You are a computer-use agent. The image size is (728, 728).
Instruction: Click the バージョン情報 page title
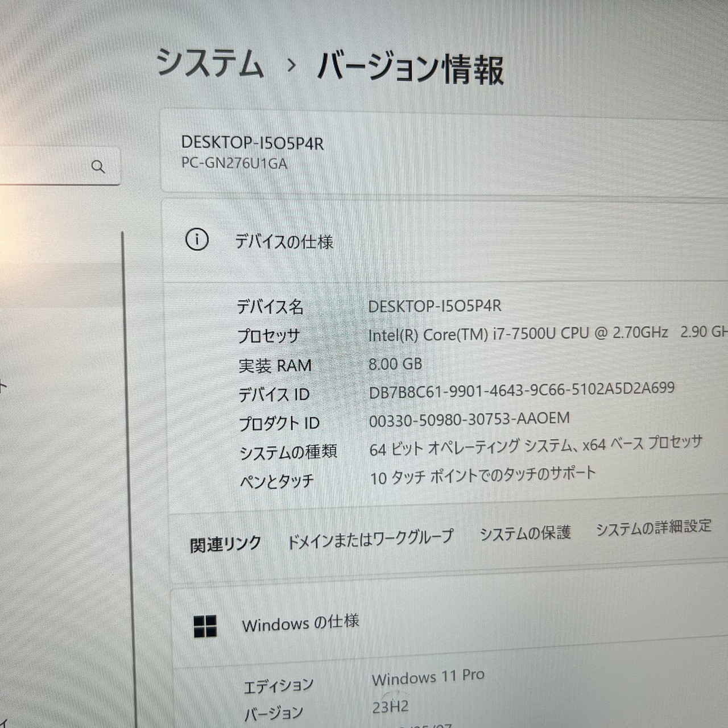[411, 68]
